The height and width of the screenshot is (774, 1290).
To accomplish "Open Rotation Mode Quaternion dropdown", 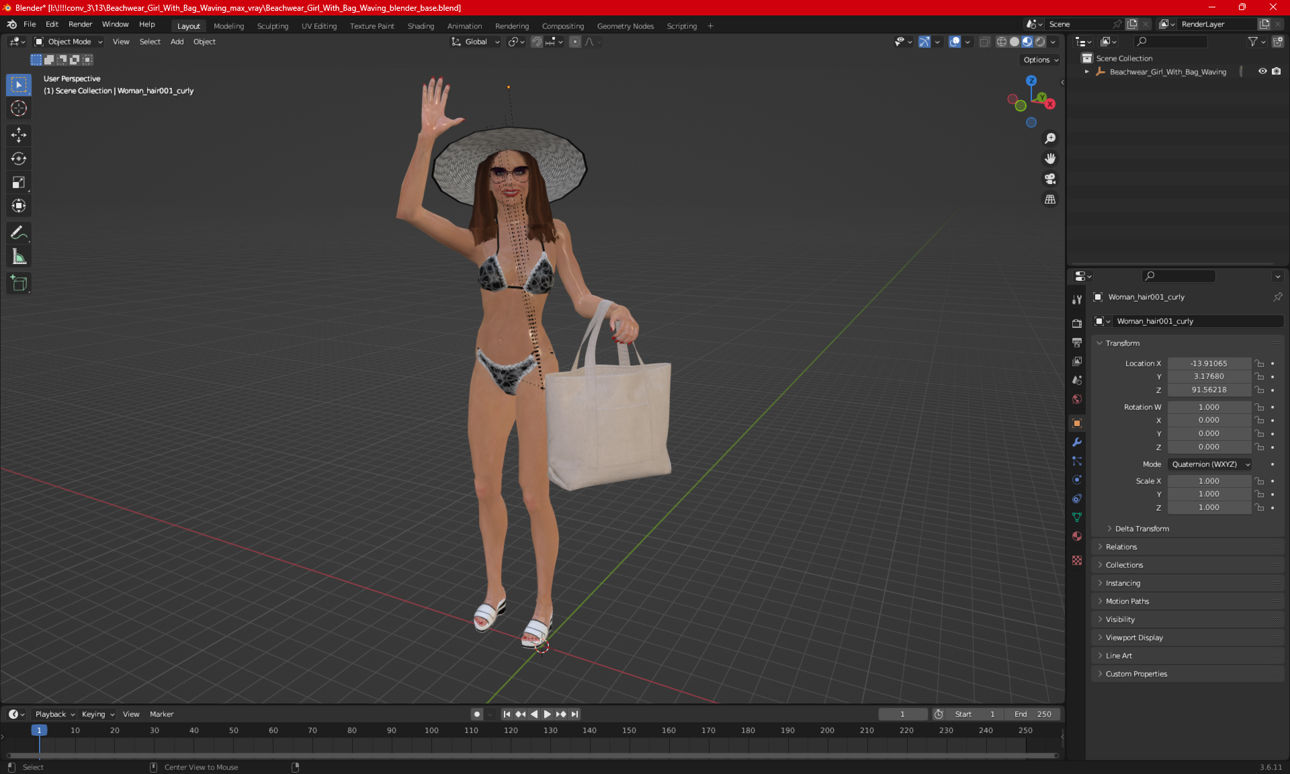I will (x=1210, y=464).
